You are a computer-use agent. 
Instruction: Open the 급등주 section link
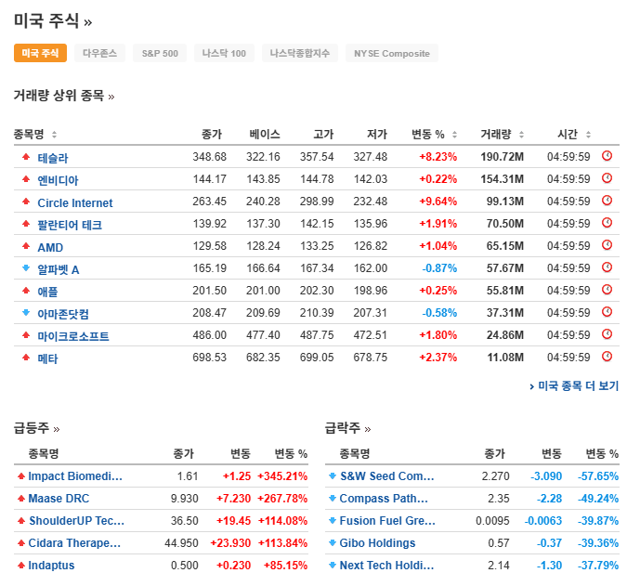(37, 428)
